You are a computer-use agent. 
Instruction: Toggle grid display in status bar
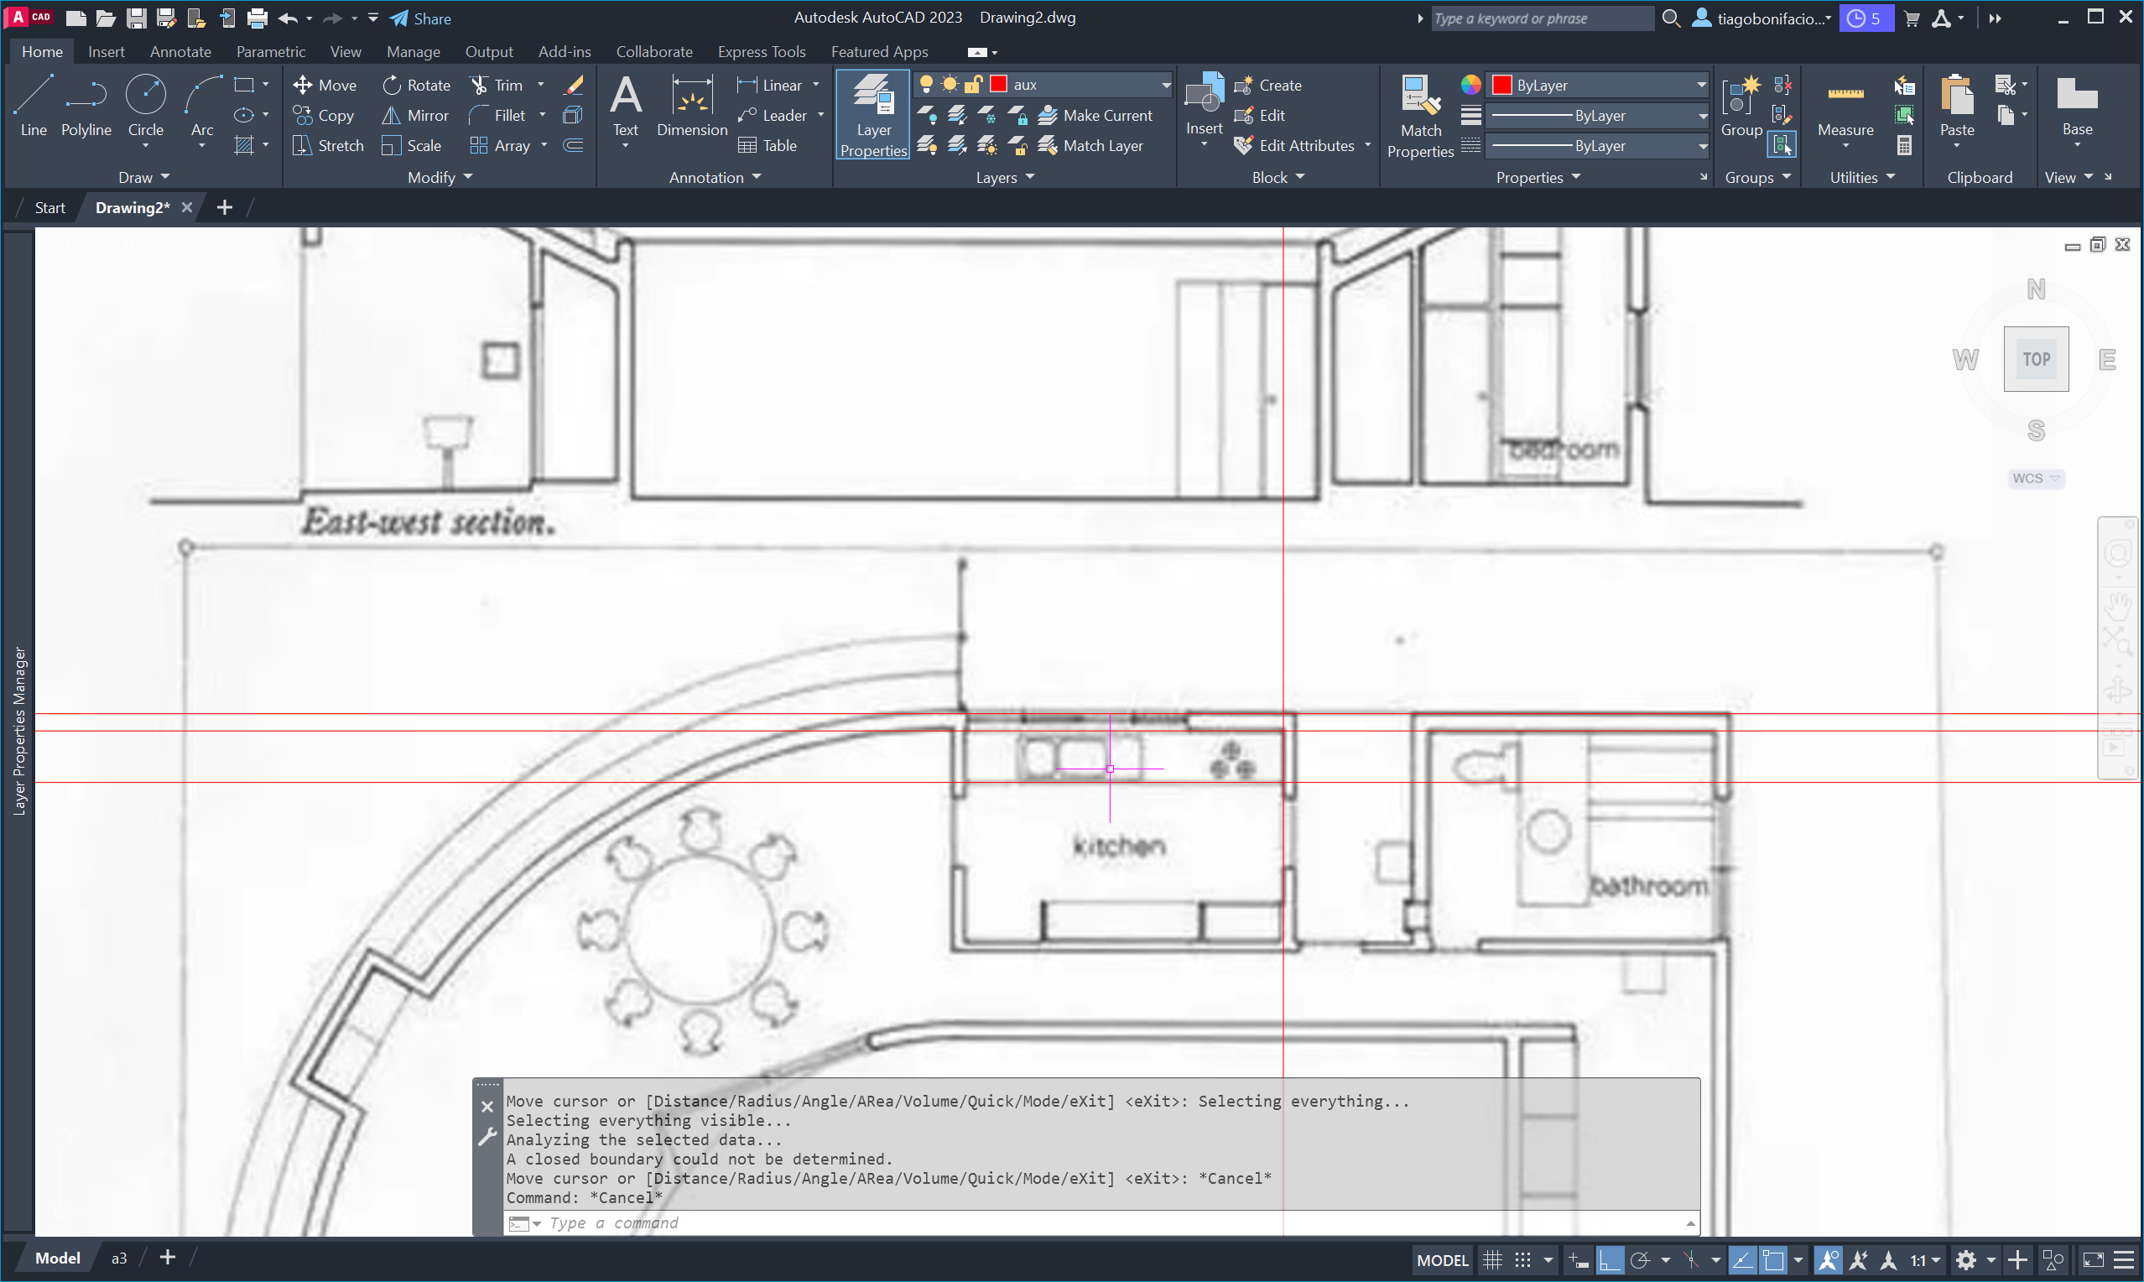click(x=1491, y=1259)
